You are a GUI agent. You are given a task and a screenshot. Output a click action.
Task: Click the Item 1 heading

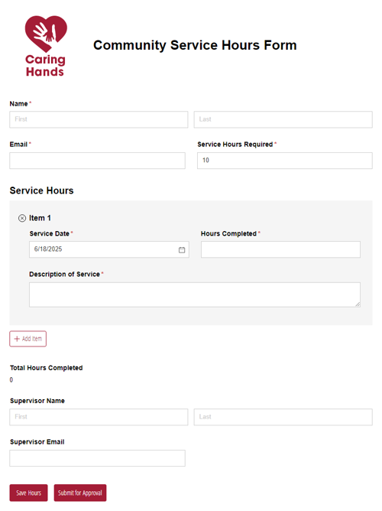pos(40,218)
